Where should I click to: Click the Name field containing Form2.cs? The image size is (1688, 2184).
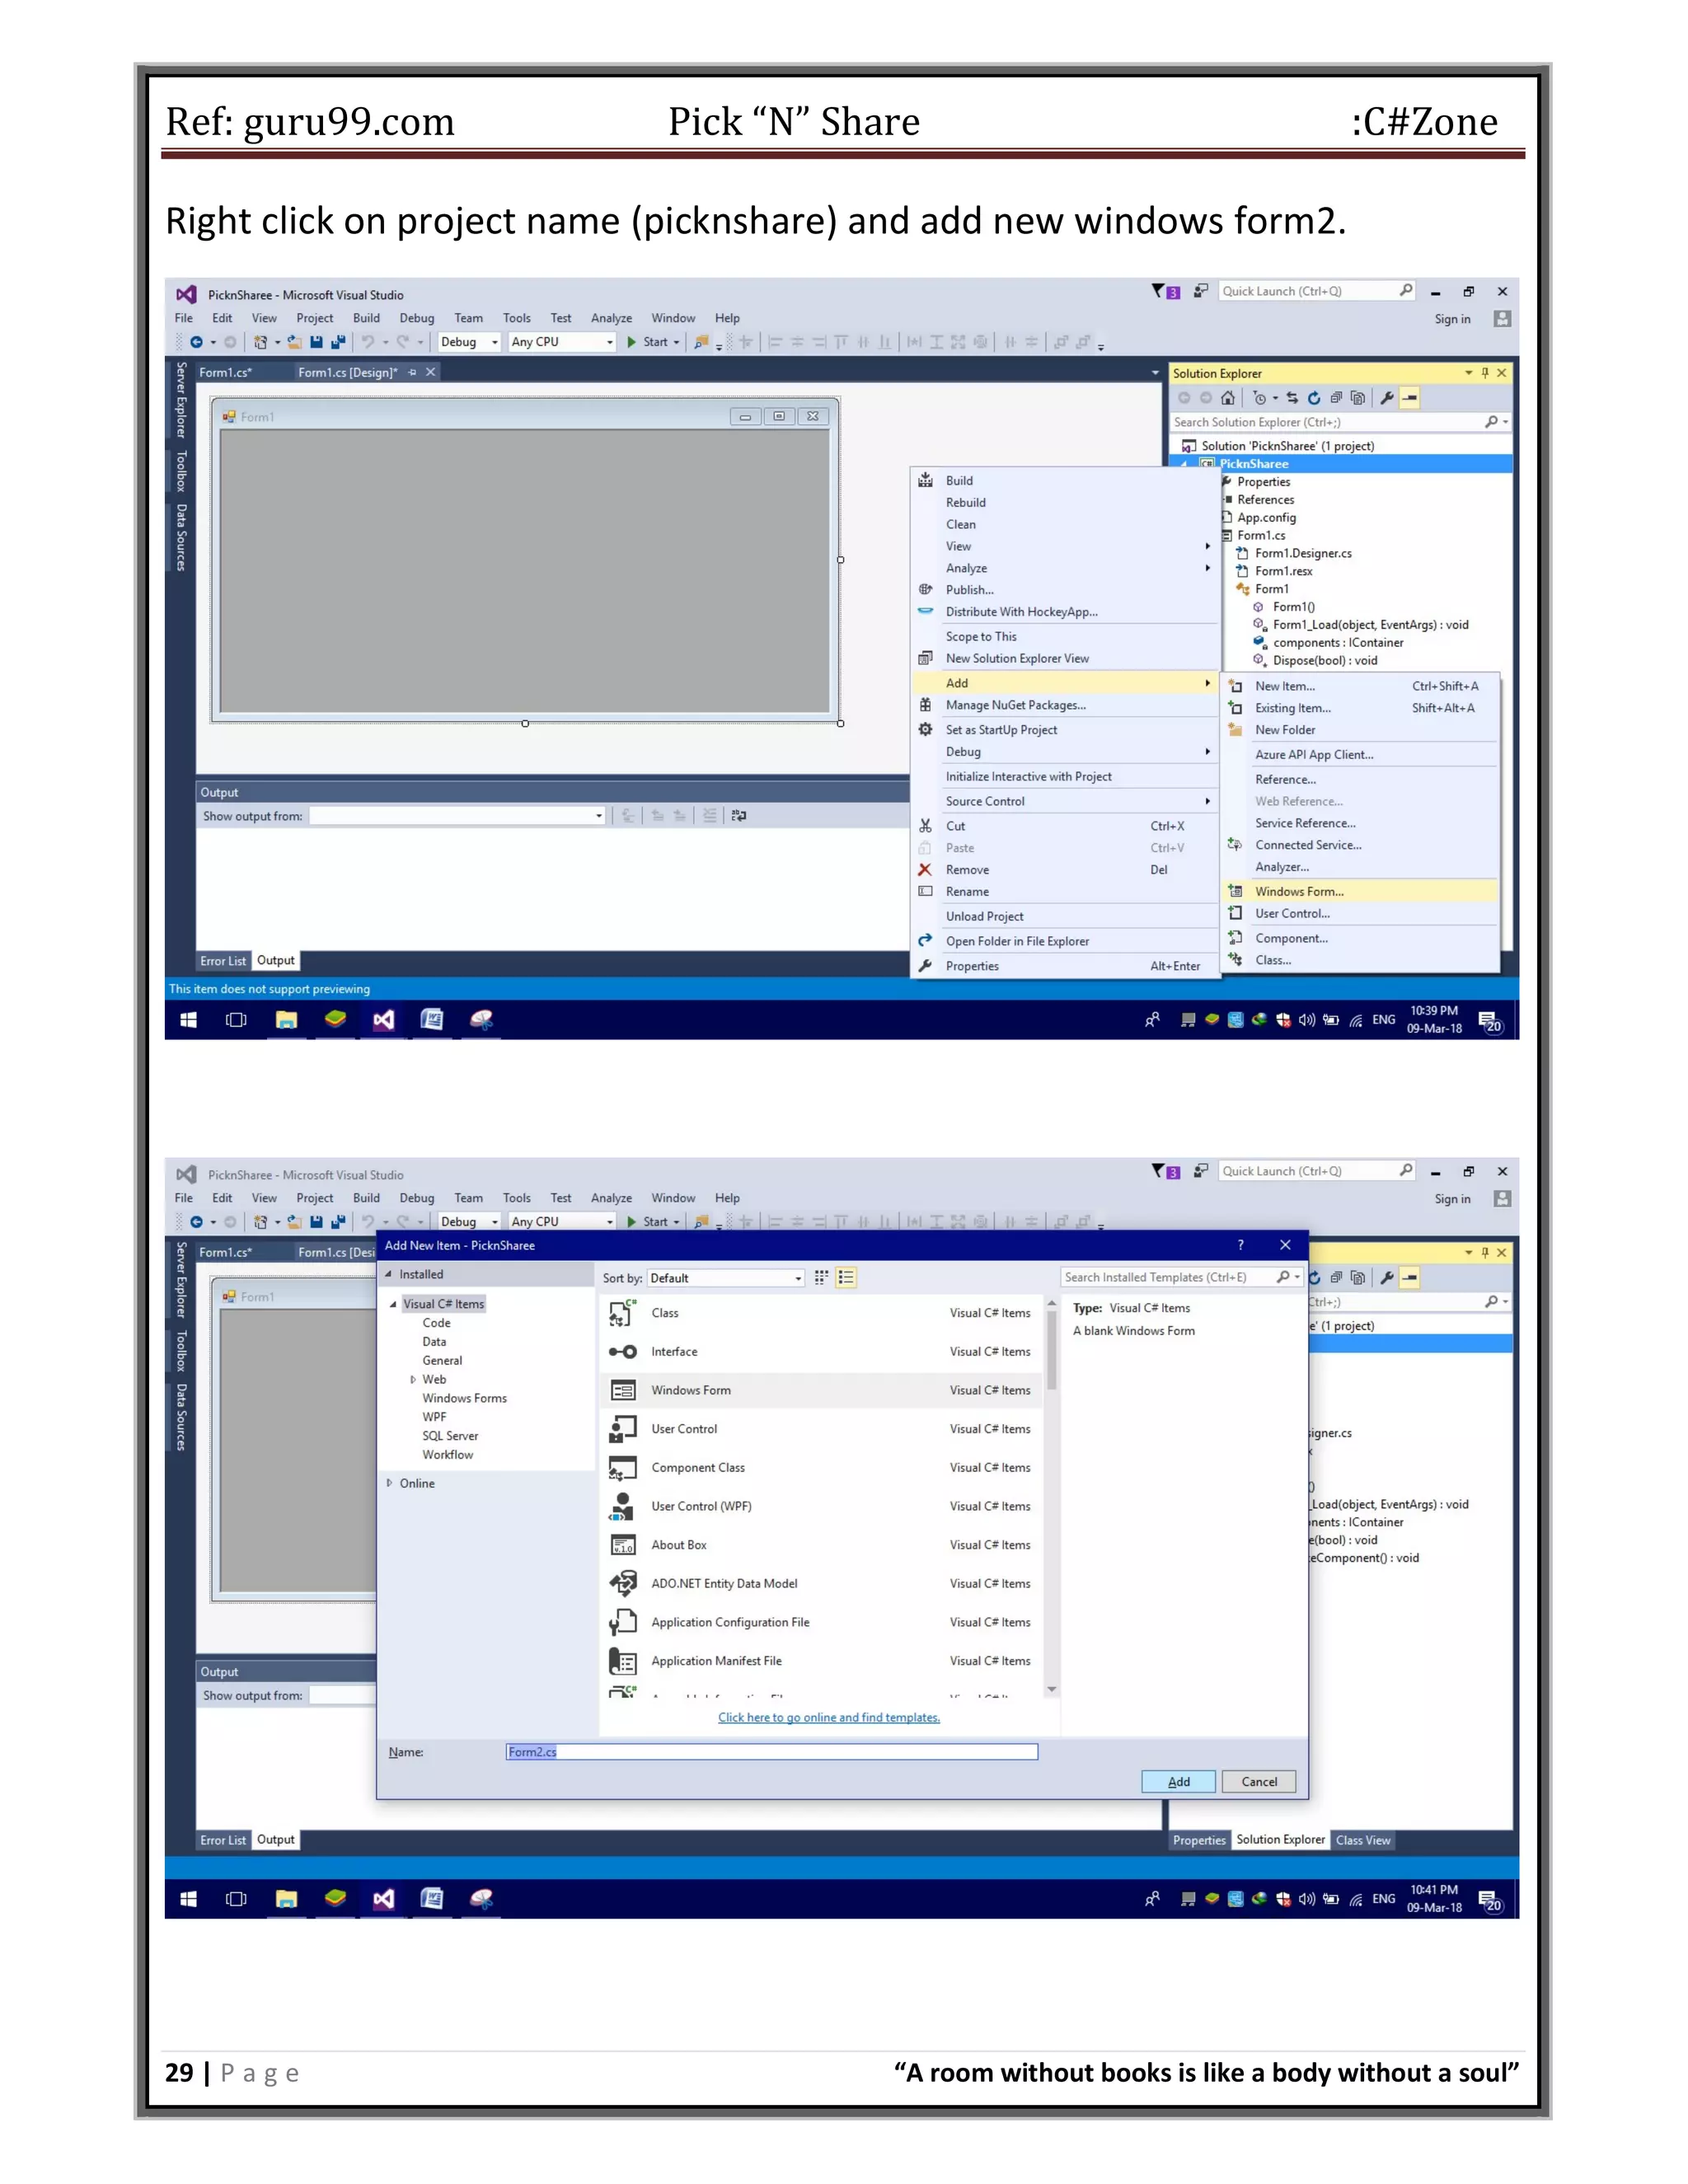771,1752
